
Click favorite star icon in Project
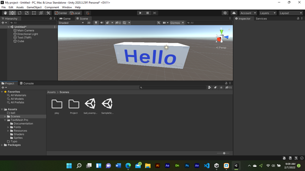tap(221, 87)
